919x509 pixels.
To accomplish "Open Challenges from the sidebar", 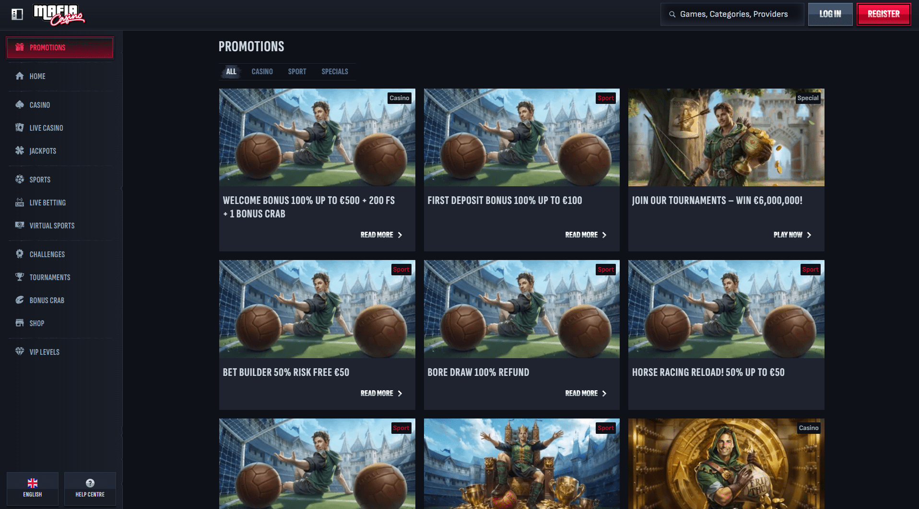I will point(60,254).
